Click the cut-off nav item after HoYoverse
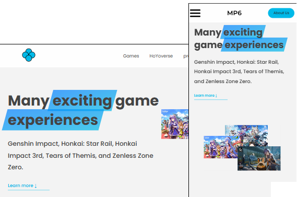Viewport: 297px width, 197px height. click(186, 56)
